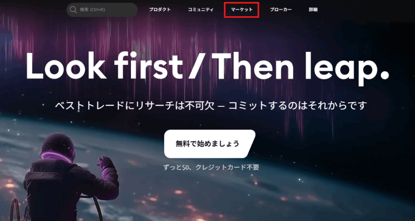The image size is (415, 221).
Task: Click the magnifying glass search icon
Action: 73,10
